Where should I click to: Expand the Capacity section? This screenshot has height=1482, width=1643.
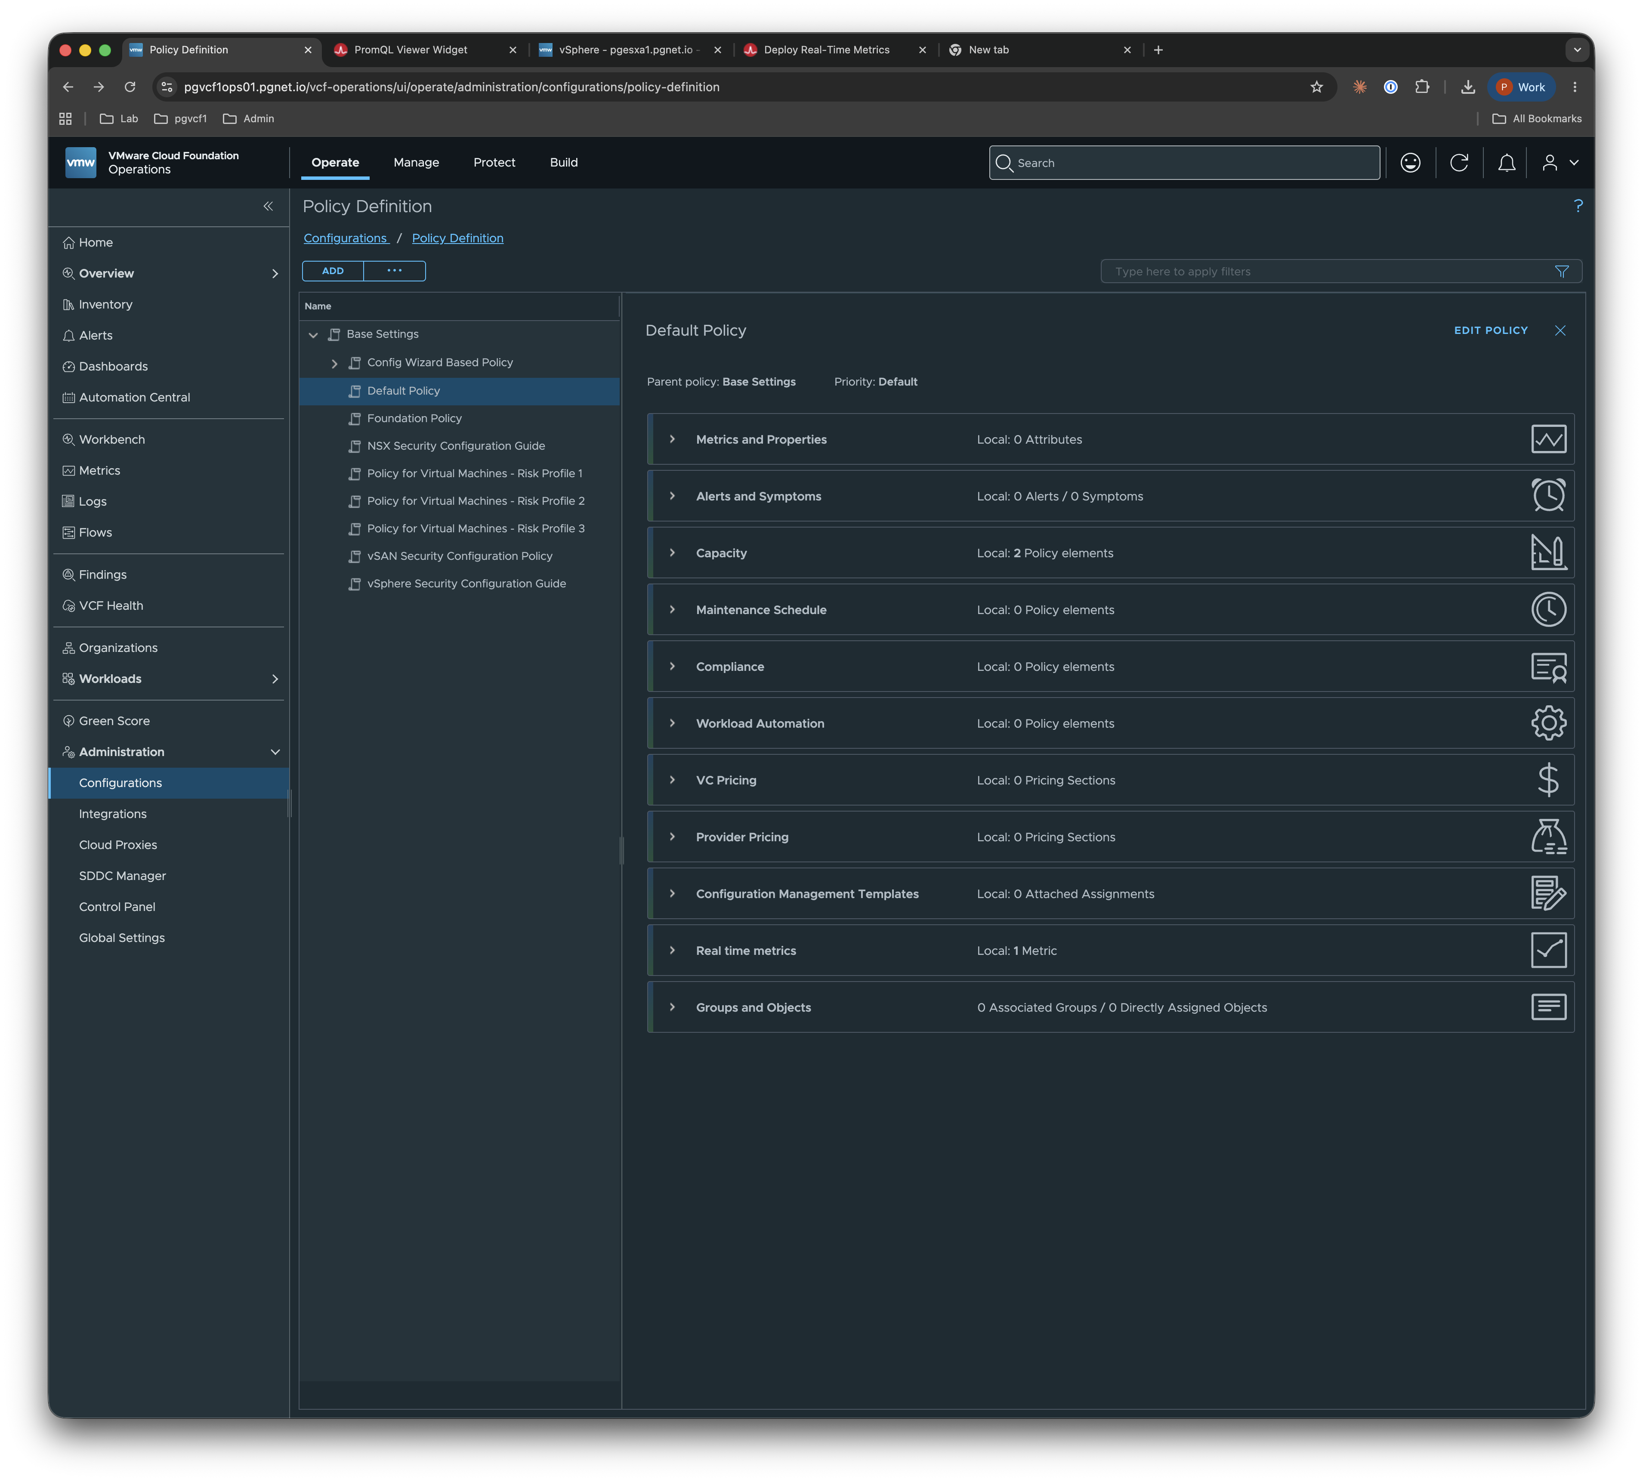[672, 553]
